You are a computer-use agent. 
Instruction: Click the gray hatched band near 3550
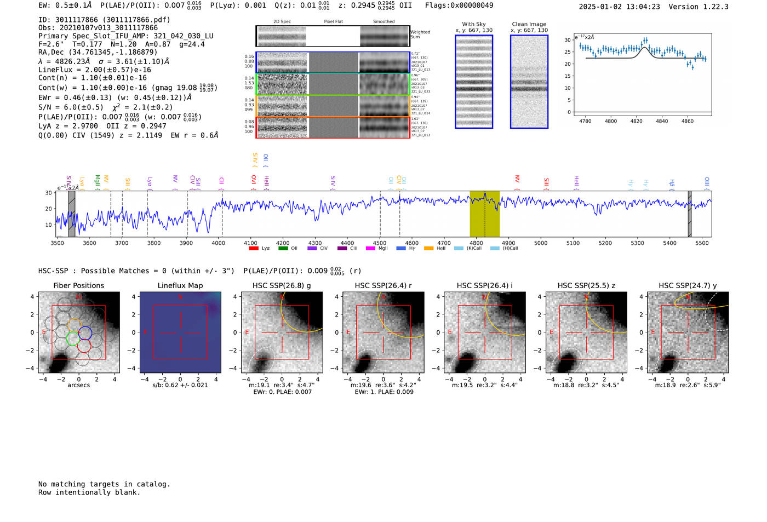(72, 214)
